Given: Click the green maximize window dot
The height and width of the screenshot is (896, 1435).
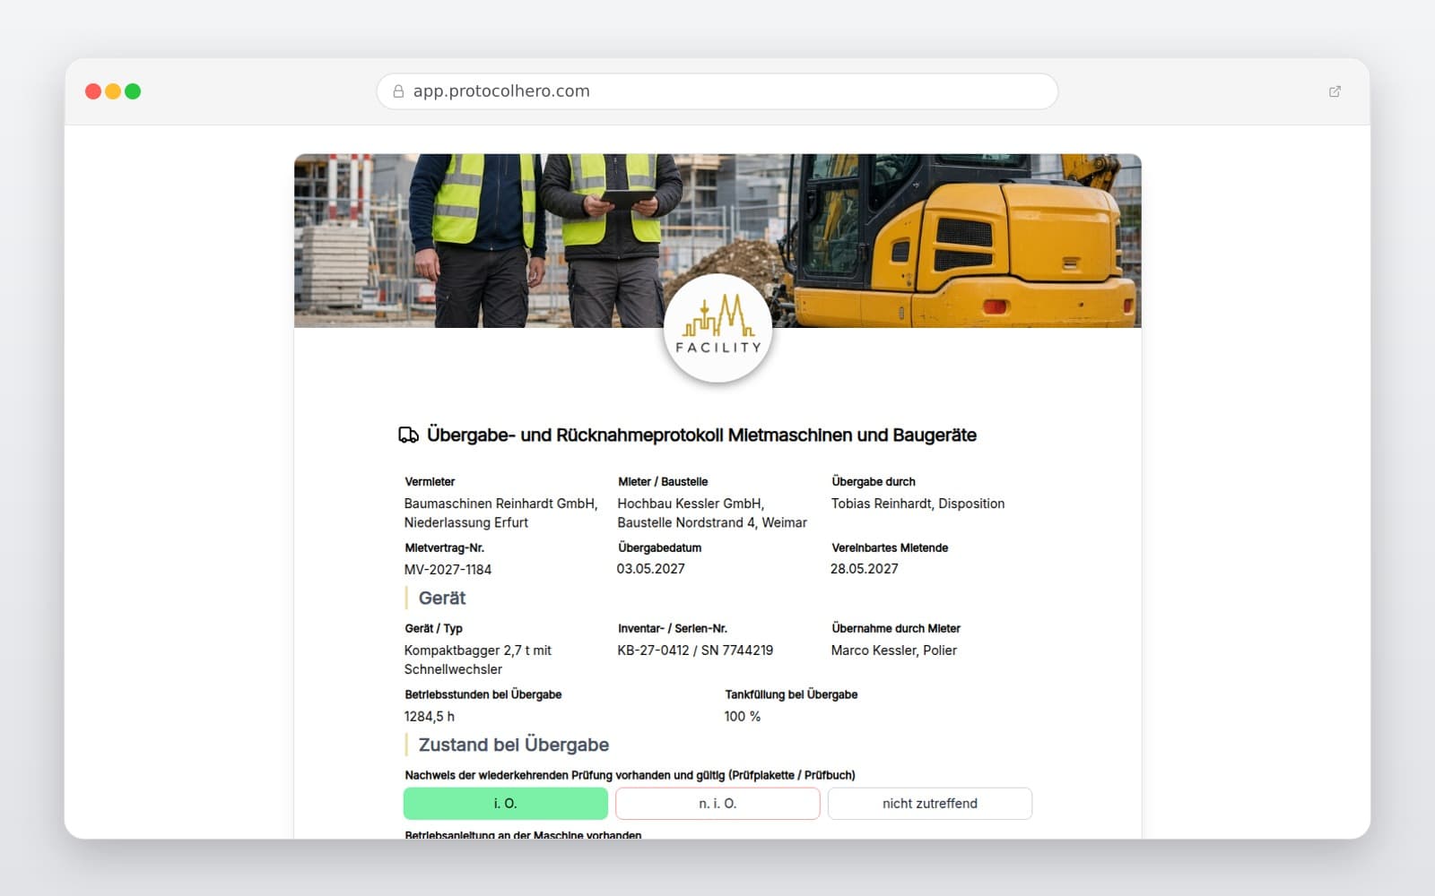Looking at the screenshot, I should point(133,91).
